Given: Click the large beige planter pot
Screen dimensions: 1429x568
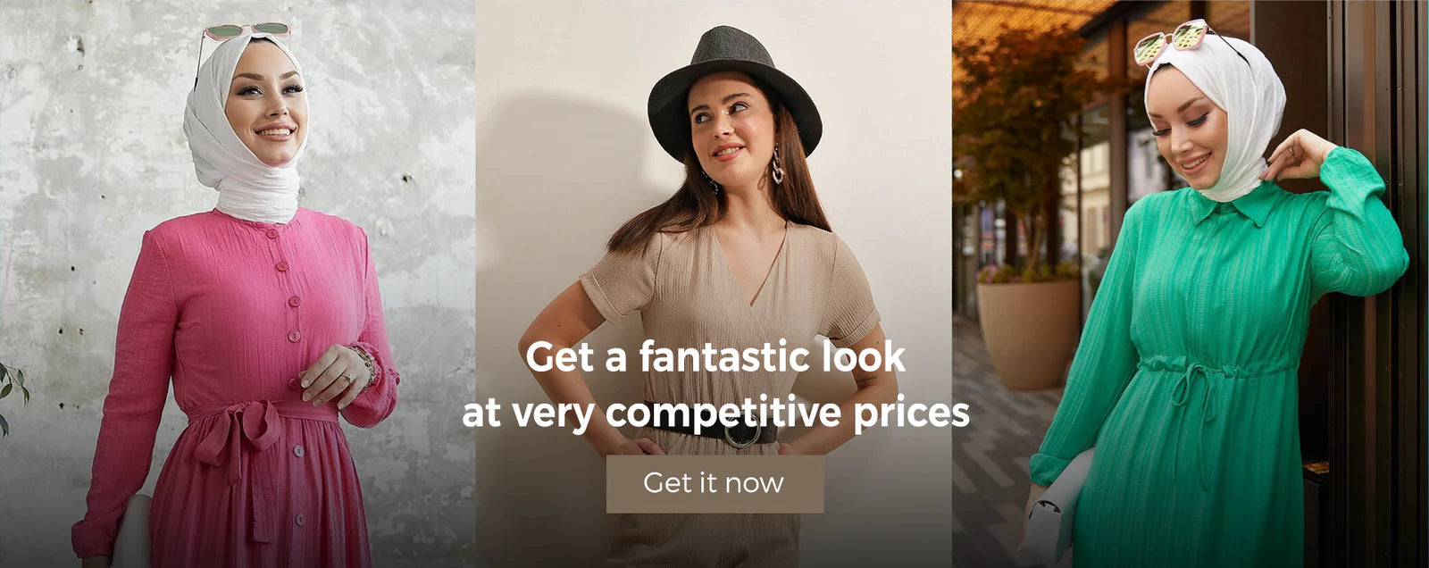Looking at the screenshot, I should 1029,332.
